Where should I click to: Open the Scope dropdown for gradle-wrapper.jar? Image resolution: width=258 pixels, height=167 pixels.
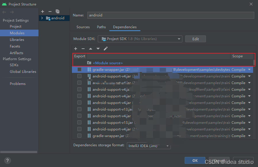tap(249, 69)
